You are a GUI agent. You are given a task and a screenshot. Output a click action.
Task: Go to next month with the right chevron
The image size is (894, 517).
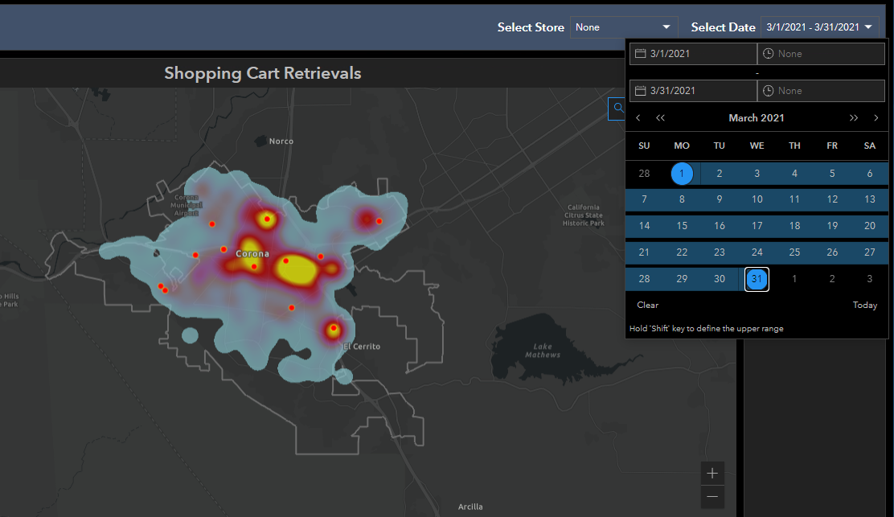point(876,117)
